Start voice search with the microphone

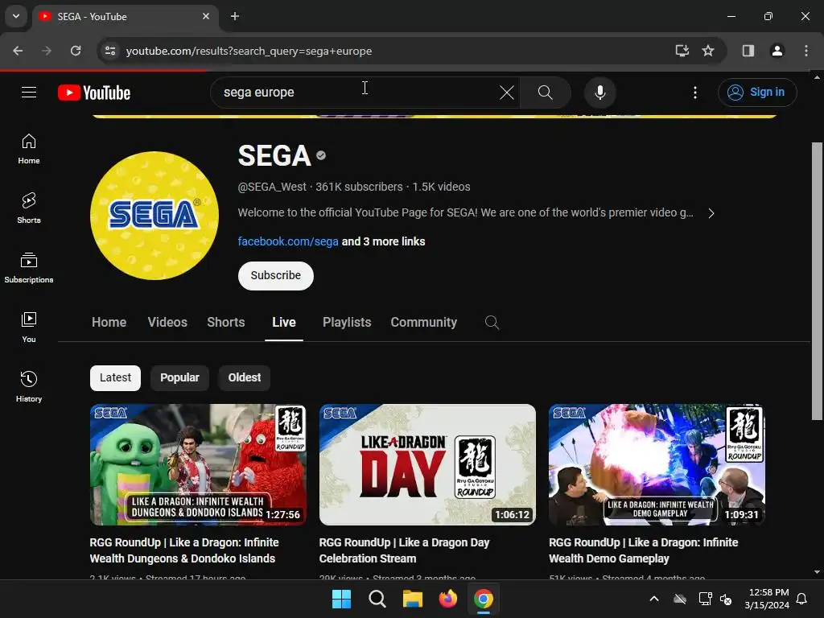pyautogui.click(x=599, y=93)
